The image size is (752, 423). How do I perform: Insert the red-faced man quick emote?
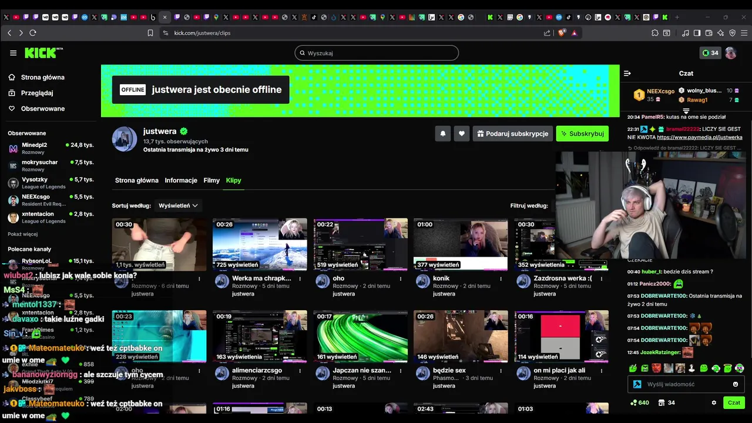point(656,368)
